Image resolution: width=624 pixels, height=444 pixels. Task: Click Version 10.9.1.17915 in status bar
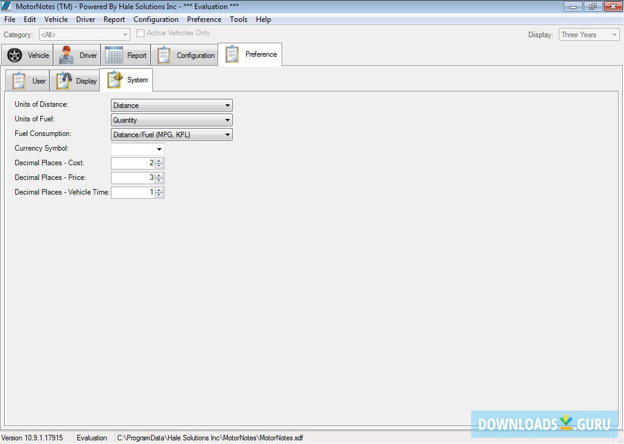pos(32,438)
